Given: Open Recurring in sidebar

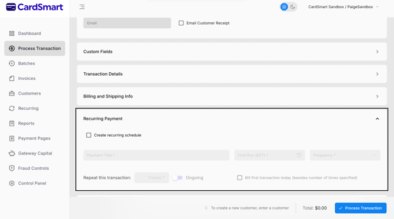Looking at the screenshot, I should click(28, 109).
